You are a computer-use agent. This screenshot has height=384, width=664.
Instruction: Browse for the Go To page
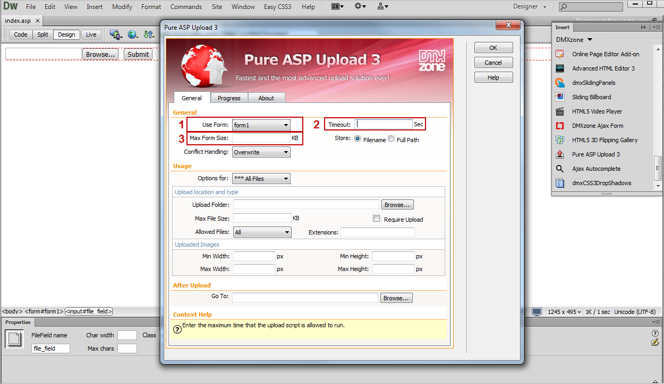coord(396,298)
